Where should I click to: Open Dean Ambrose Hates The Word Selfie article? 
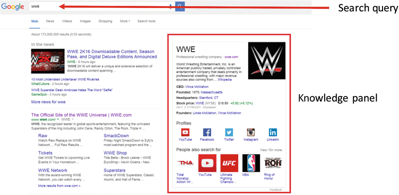pos(72,90)
